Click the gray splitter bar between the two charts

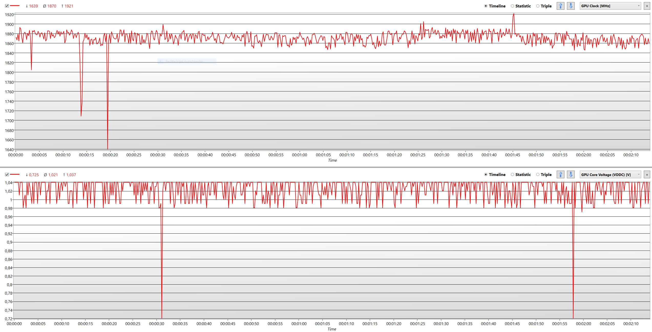[x=326, y=167]
